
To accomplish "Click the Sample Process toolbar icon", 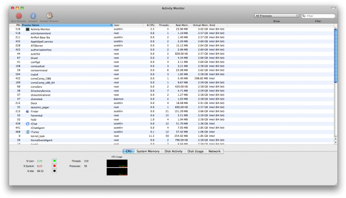I will coord(49,16).
